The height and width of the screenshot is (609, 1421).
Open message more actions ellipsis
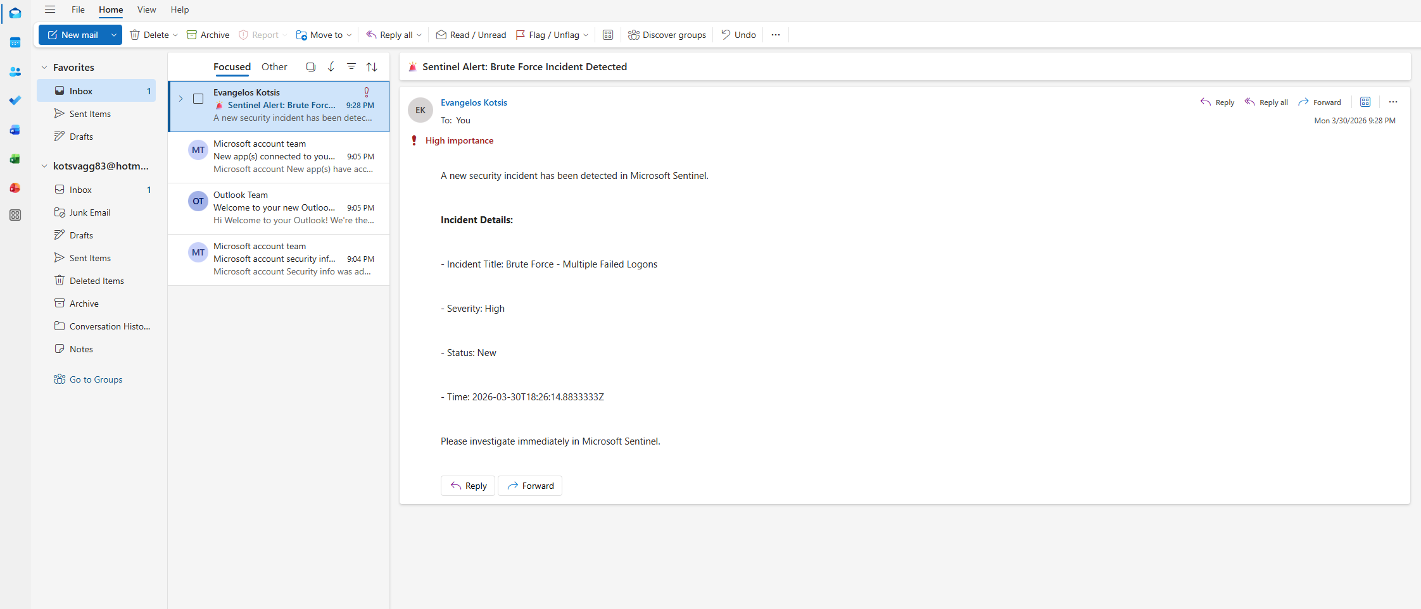[x=1393, y=102]
